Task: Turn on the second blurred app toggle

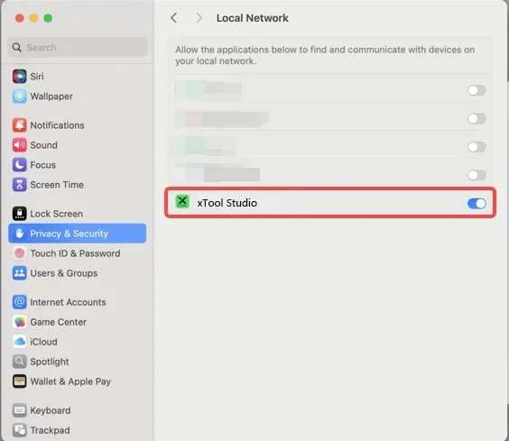Action: 477,119
